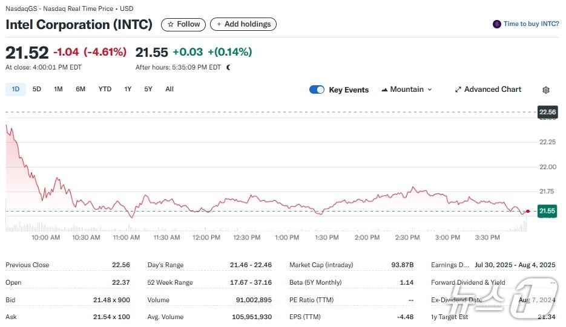The width and height of the screenshot is (566, 327).
Task: Click the after-hours moon icon
Action: pos(228,67)
